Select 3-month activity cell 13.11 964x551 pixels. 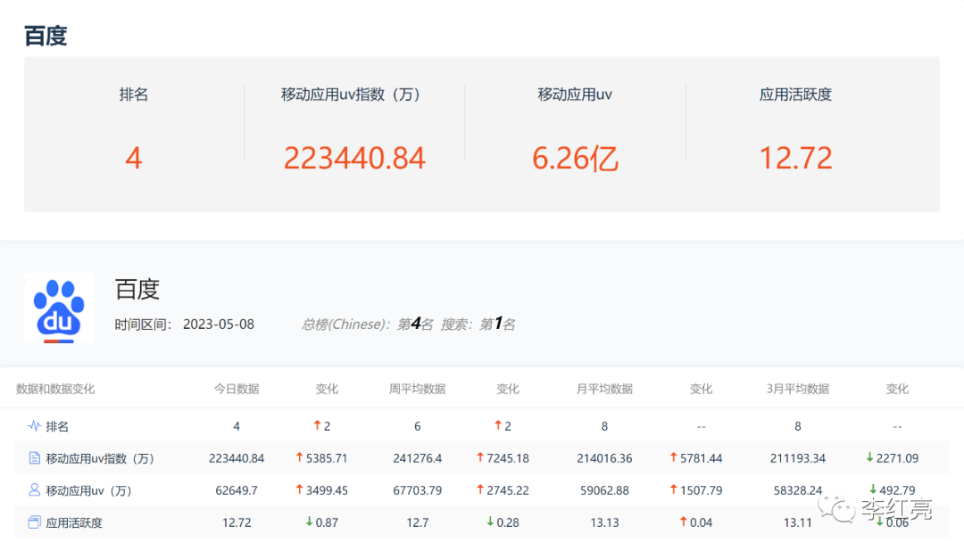797,522
